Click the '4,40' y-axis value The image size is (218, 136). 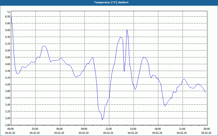[8, 71]
